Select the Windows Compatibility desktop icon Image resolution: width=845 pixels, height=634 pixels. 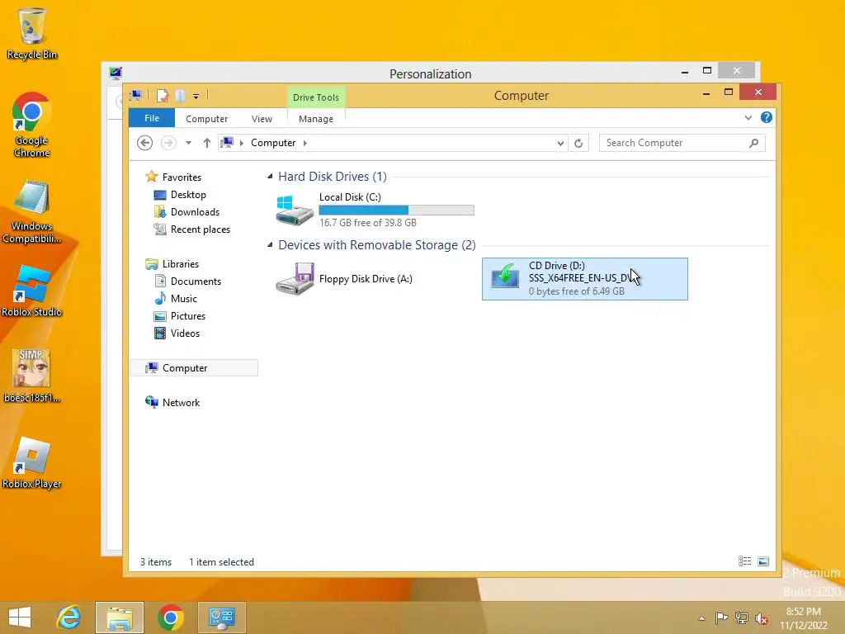[x=32, y=211]
